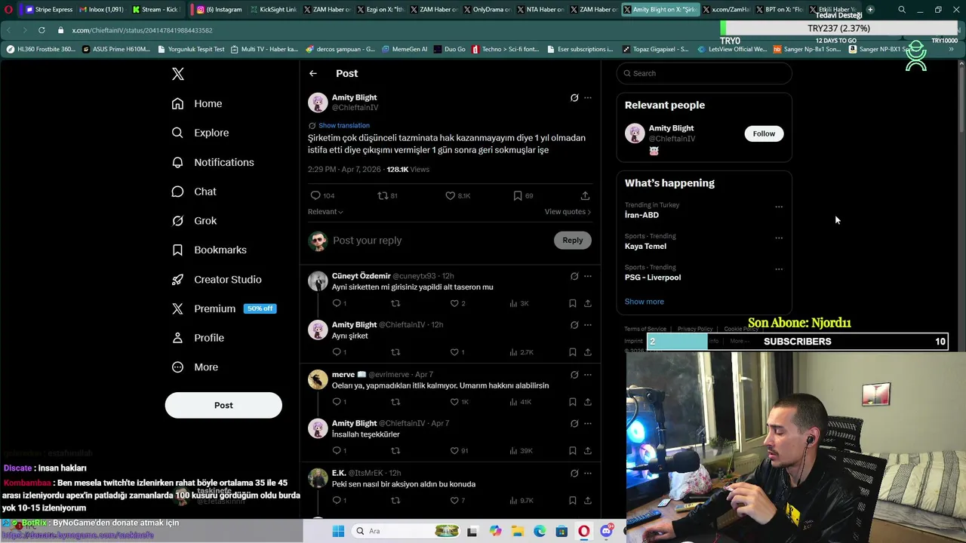The height and width of the screenshot is (543, 966).
Task: Follow Amity Blight
Action: 764,133
